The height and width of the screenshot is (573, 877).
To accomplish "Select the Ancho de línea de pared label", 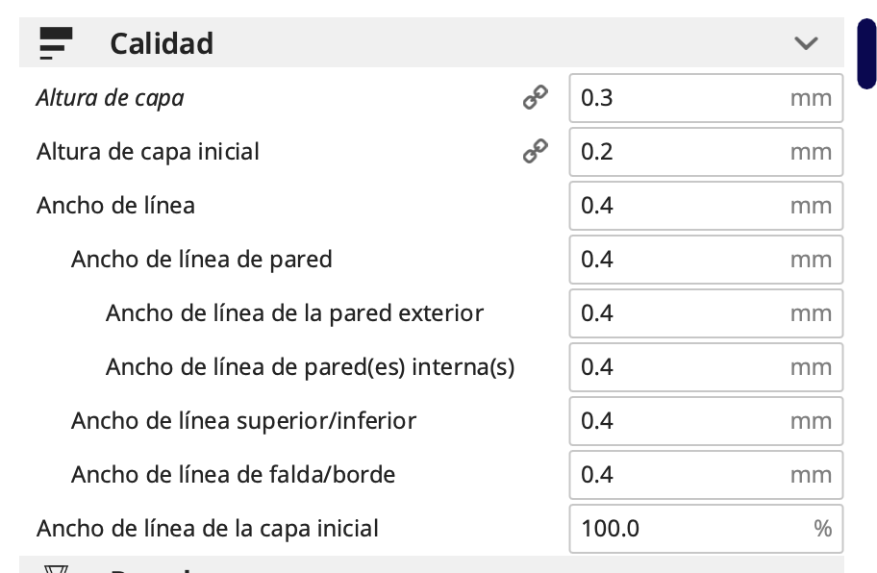I will tap(201, 260).
